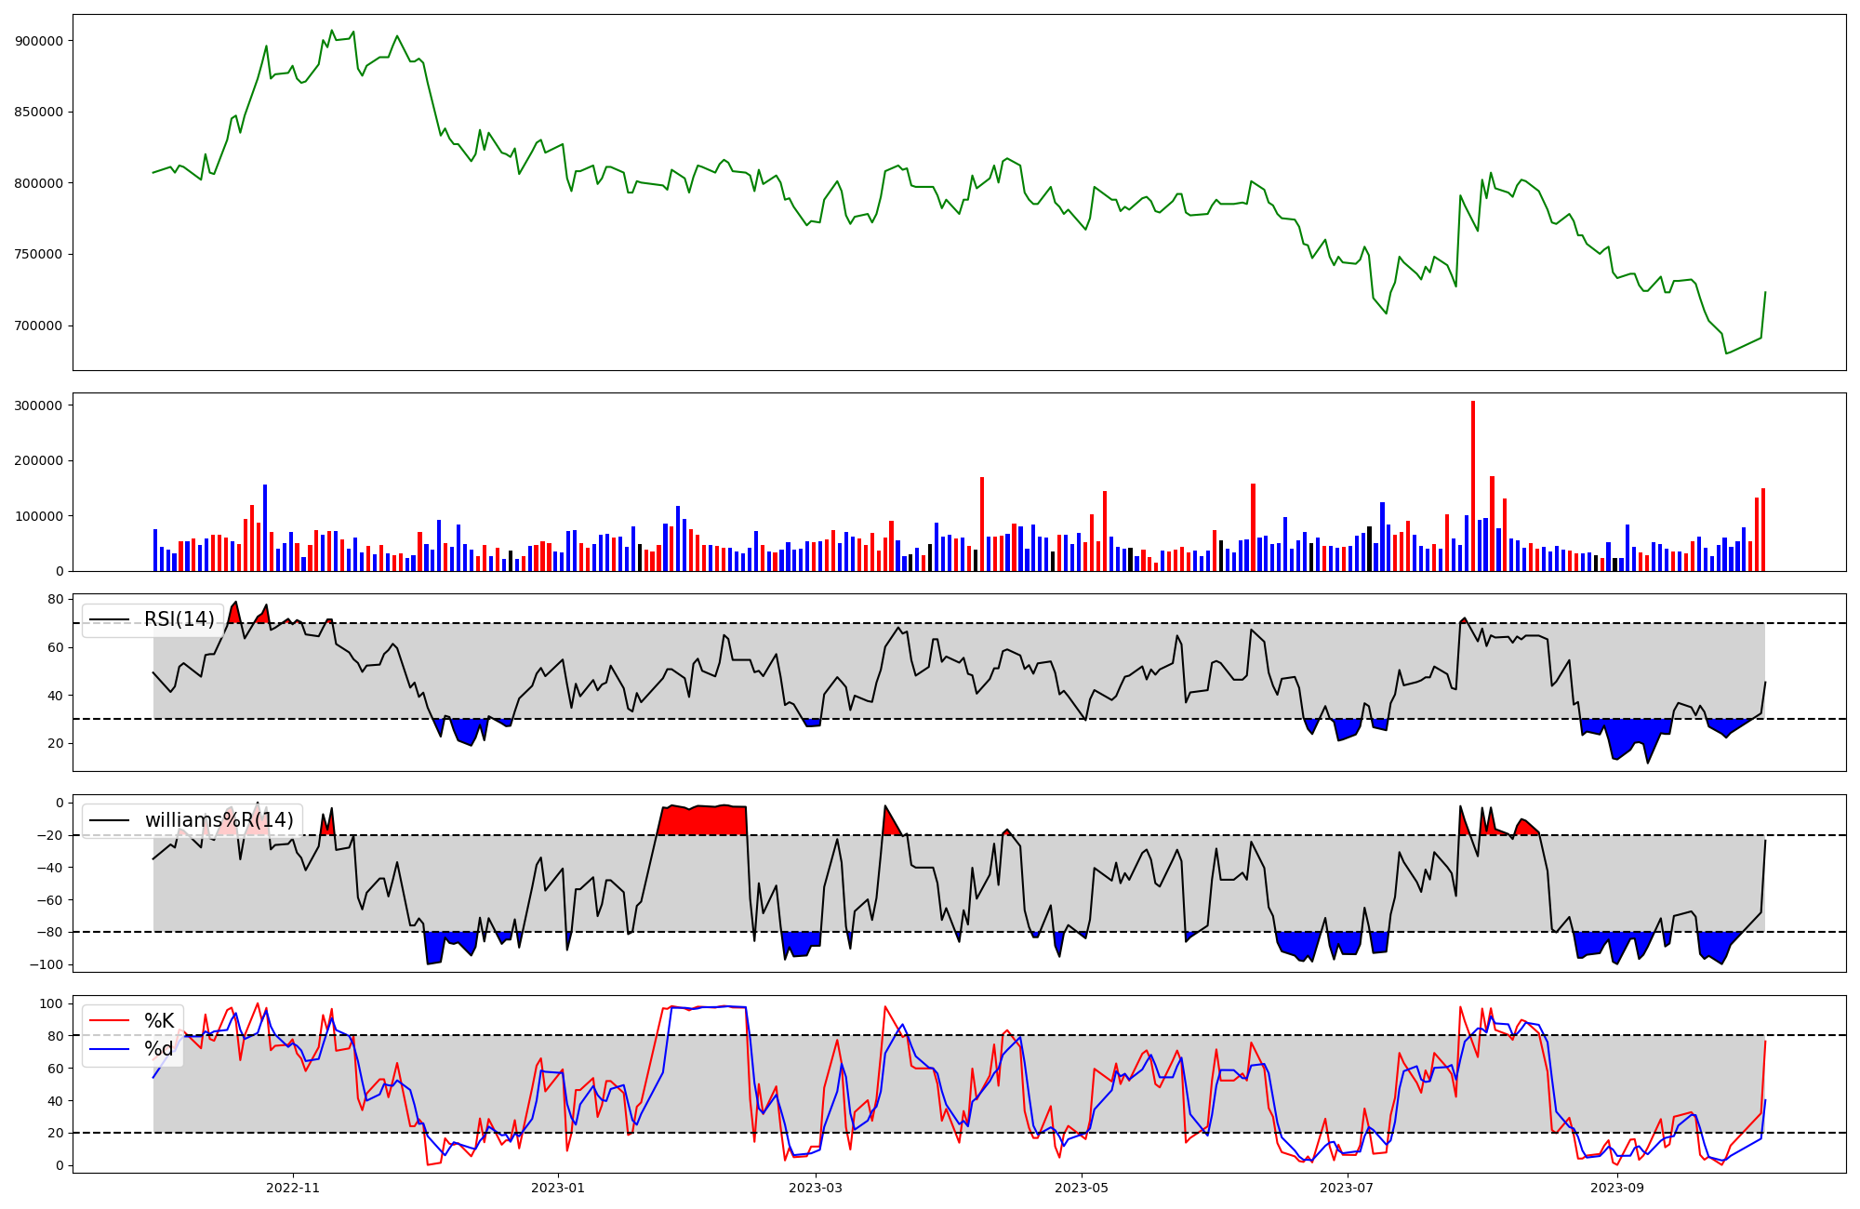
Task: Select the 2023-09 date tick label
Action: point(1616,1188)
